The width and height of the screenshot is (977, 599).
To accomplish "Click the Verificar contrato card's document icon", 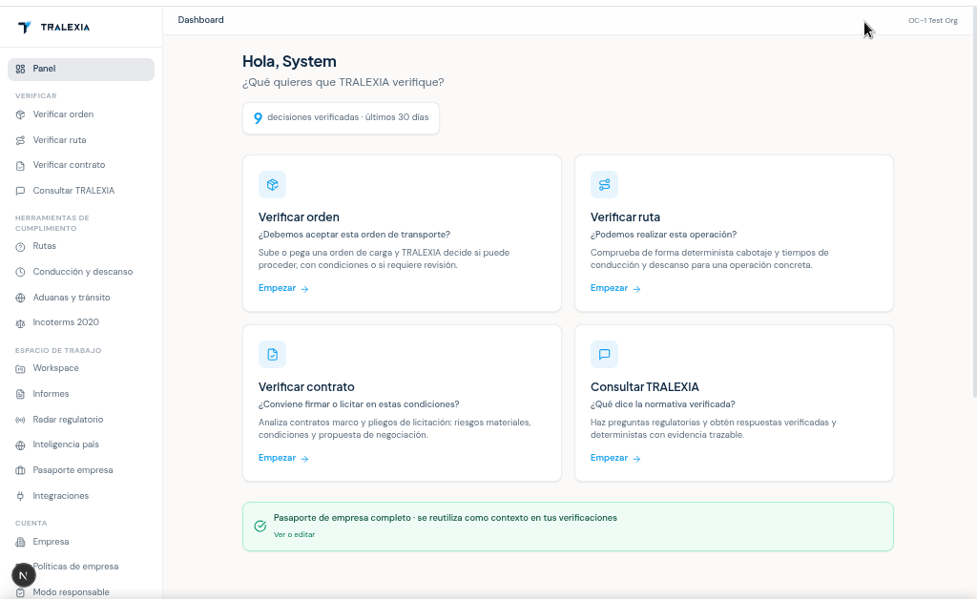I will click(272, 354).
